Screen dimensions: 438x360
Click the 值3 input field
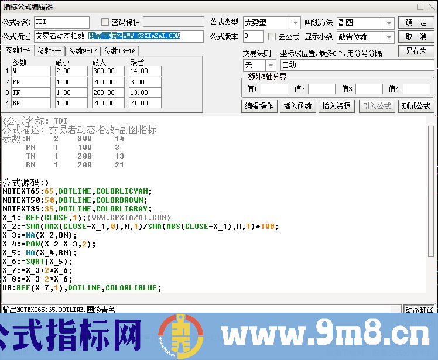pyautogui.click(x=369, y=89)
